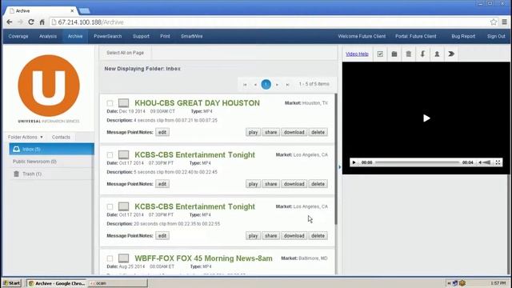Viewport: 512px width, 288px height.
Task: Tick checkbox for 20 seconds KCBS clip
Action: (110, 206)
